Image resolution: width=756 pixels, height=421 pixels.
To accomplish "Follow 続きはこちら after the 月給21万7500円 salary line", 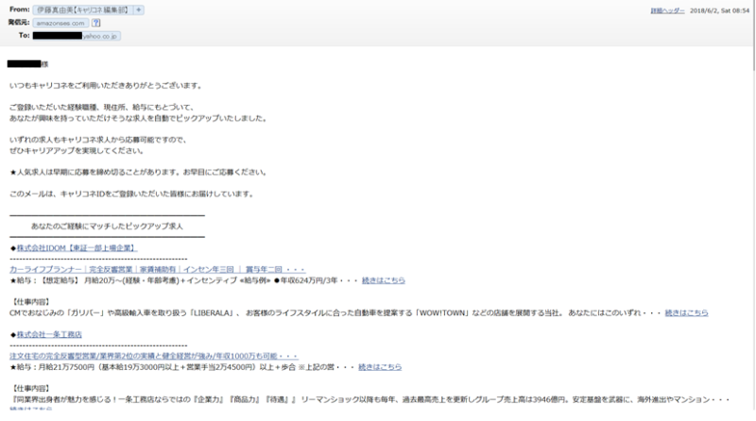I will click(380, 367).
